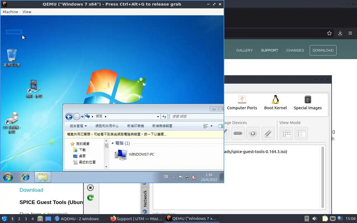This screenshot has height=223, width=357.
Task: Click the File Explorer button in Windows taskbar
Action: coord(43,177)
